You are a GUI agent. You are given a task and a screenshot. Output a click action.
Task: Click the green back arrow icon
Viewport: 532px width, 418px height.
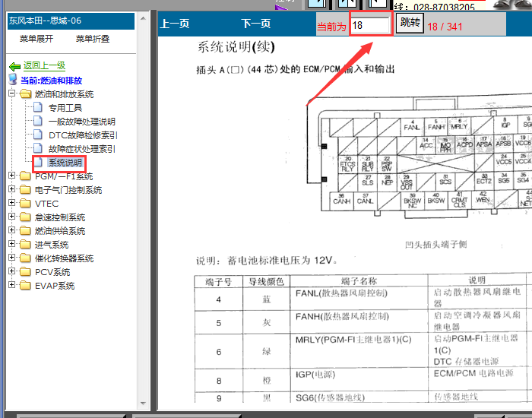[x=14, y=66]
